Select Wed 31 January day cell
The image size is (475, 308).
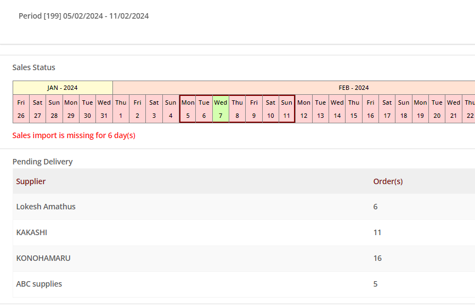point(104,109)
